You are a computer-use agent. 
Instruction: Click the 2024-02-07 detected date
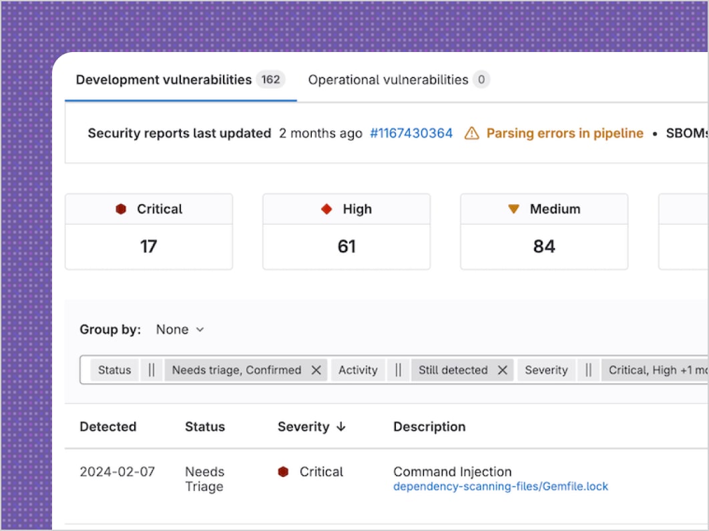117,472
